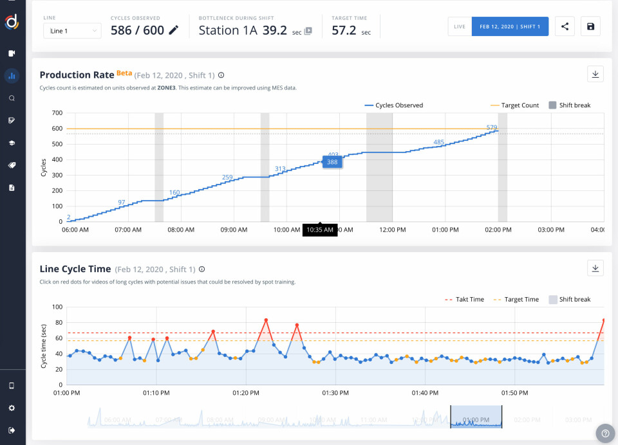Save the dashboard using the floppy-disk icon

click(x=591, y=27)
